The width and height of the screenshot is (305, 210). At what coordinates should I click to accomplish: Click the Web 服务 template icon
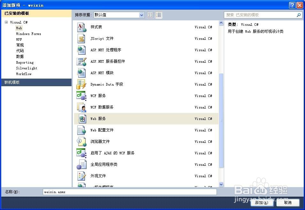tap(82, 119)
